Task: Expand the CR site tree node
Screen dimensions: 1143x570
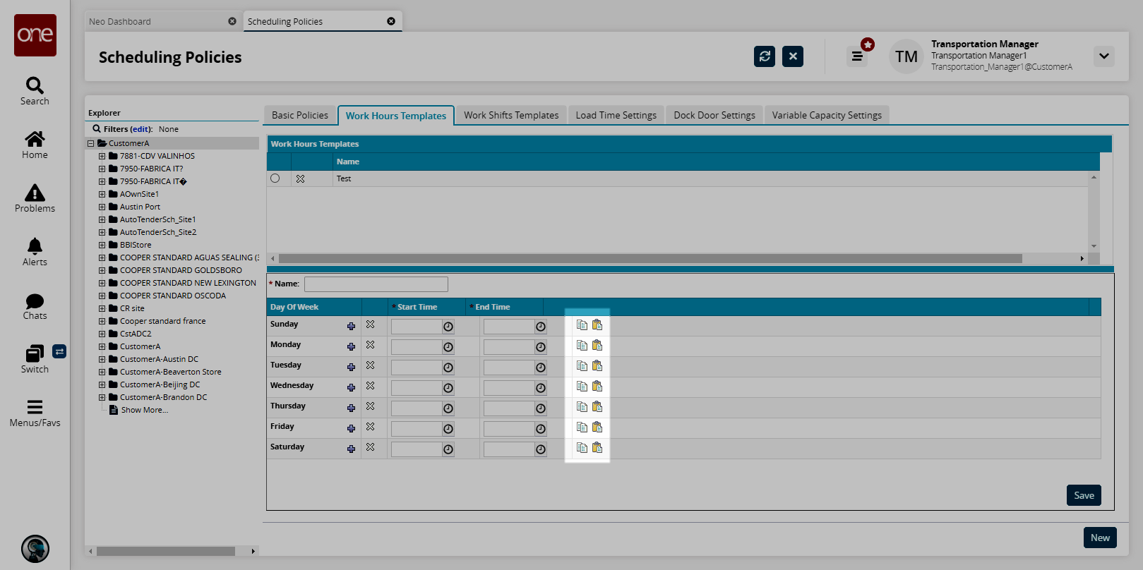Action: point(102,308)
